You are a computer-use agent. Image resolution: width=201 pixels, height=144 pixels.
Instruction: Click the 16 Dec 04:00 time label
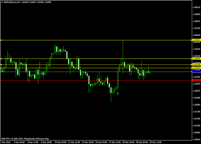[x=101, y=142]
